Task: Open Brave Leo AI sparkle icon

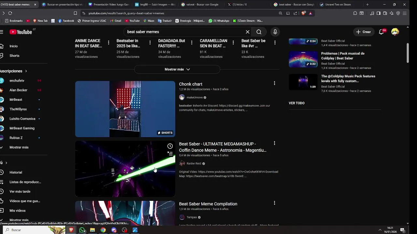Action: click(x=392, y=13)
